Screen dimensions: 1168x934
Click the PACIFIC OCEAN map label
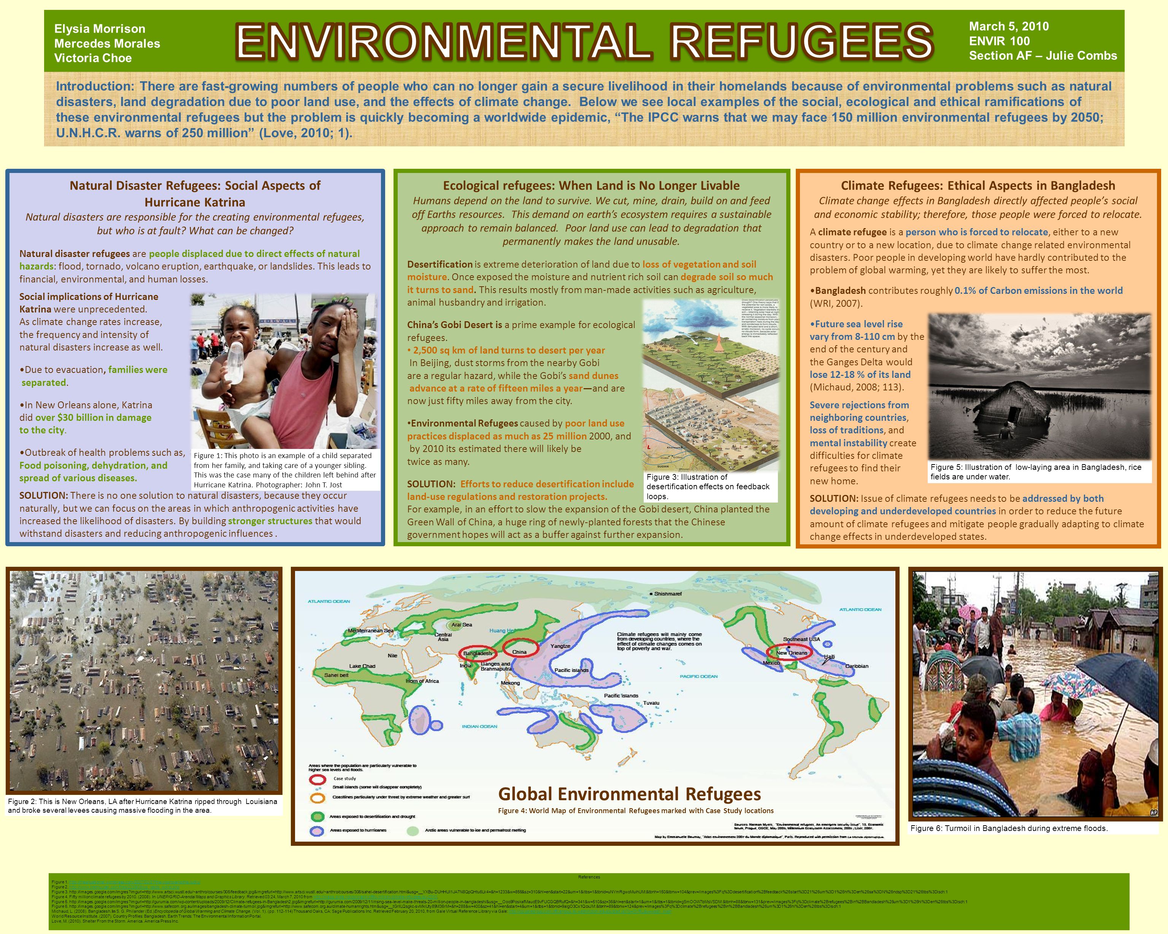(x=699, y=676)
